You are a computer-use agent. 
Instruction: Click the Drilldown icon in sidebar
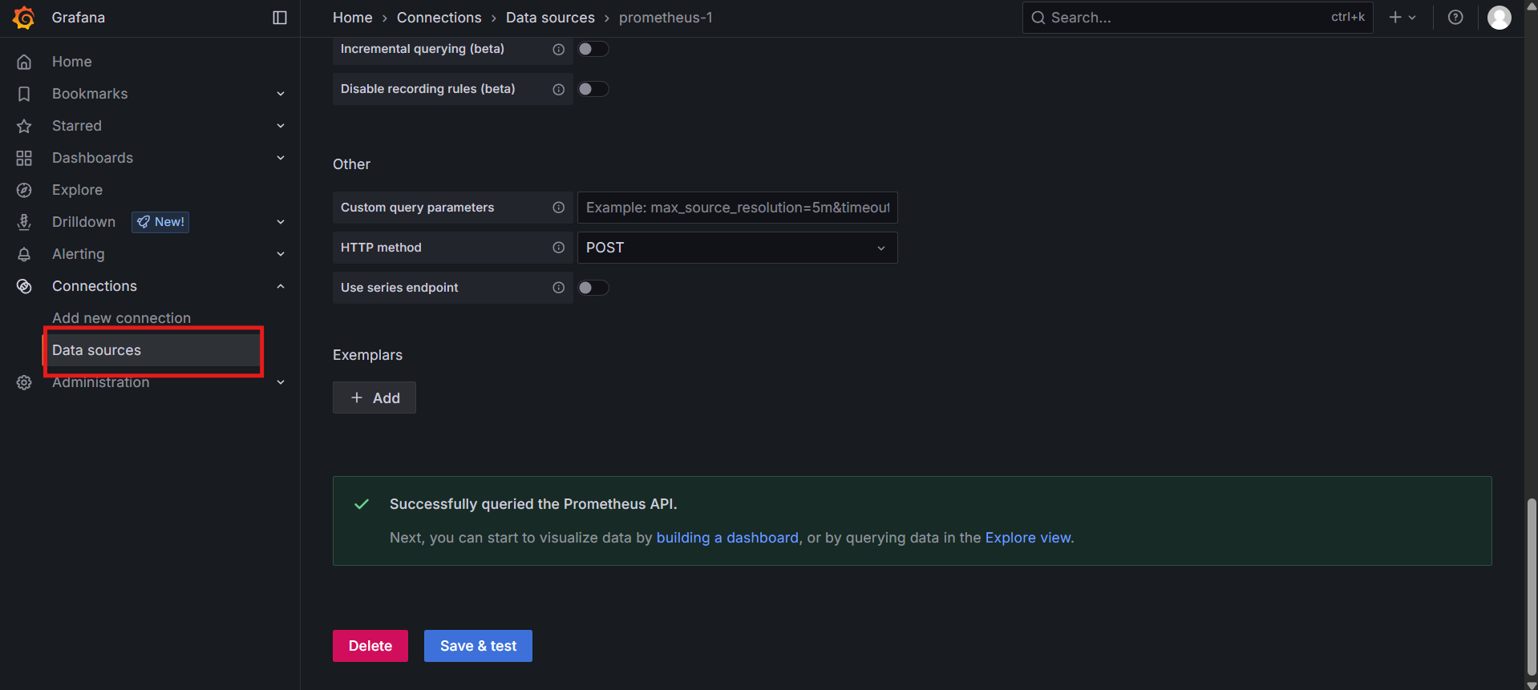click(24, 222)
